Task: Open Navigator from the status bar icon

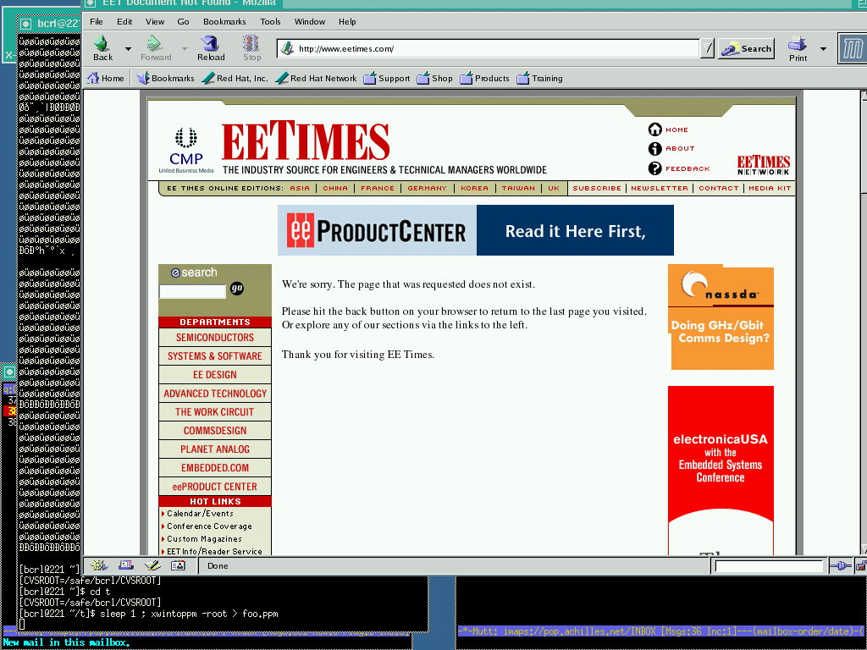Action: (x=99, y=565)
